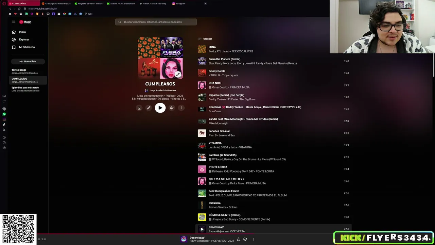Viewport: 435px width, 245px height.
Task: Switch to the Stream - Kick Dashboard tab
Action: pyautogui.click(x=121, y=3)
